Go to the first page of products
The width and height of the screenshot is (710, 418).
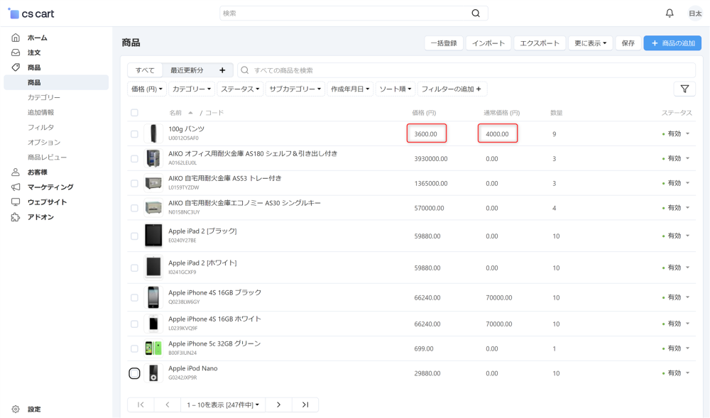pos(141,405)
